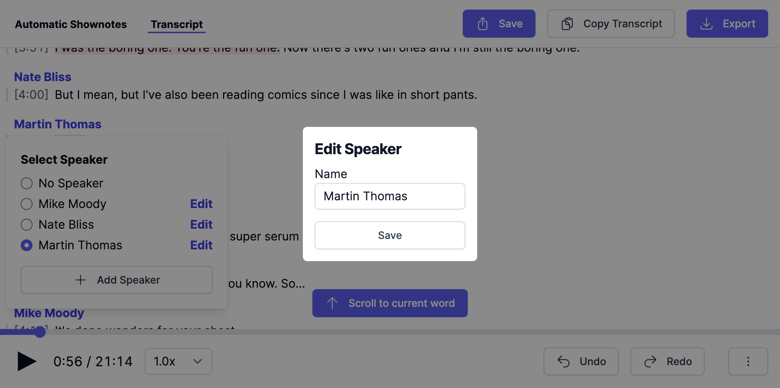Click Edit link next to Nate Bliss
Screen dimensions: 780x388
201,225
